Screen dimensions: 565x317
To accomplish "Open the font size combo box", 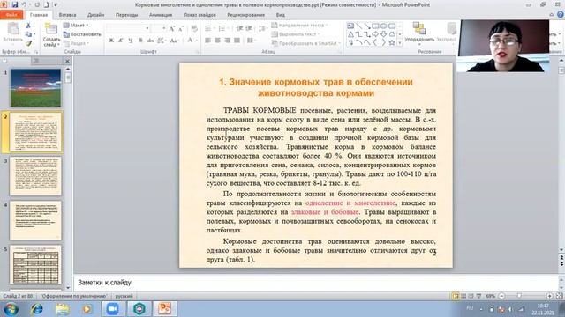I will tap(159, 28).
